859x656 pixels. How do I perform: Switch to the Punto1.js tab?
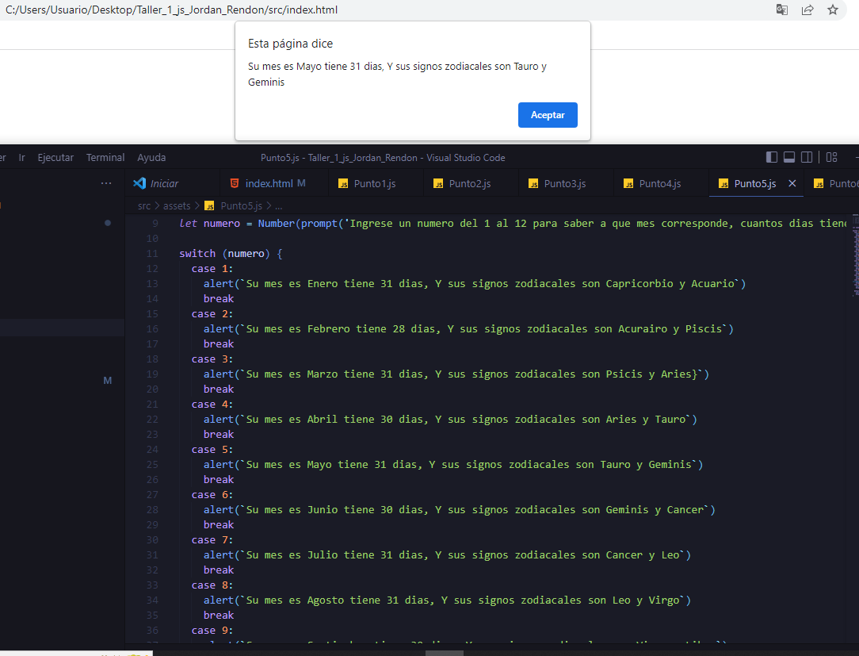coord(376,184)
